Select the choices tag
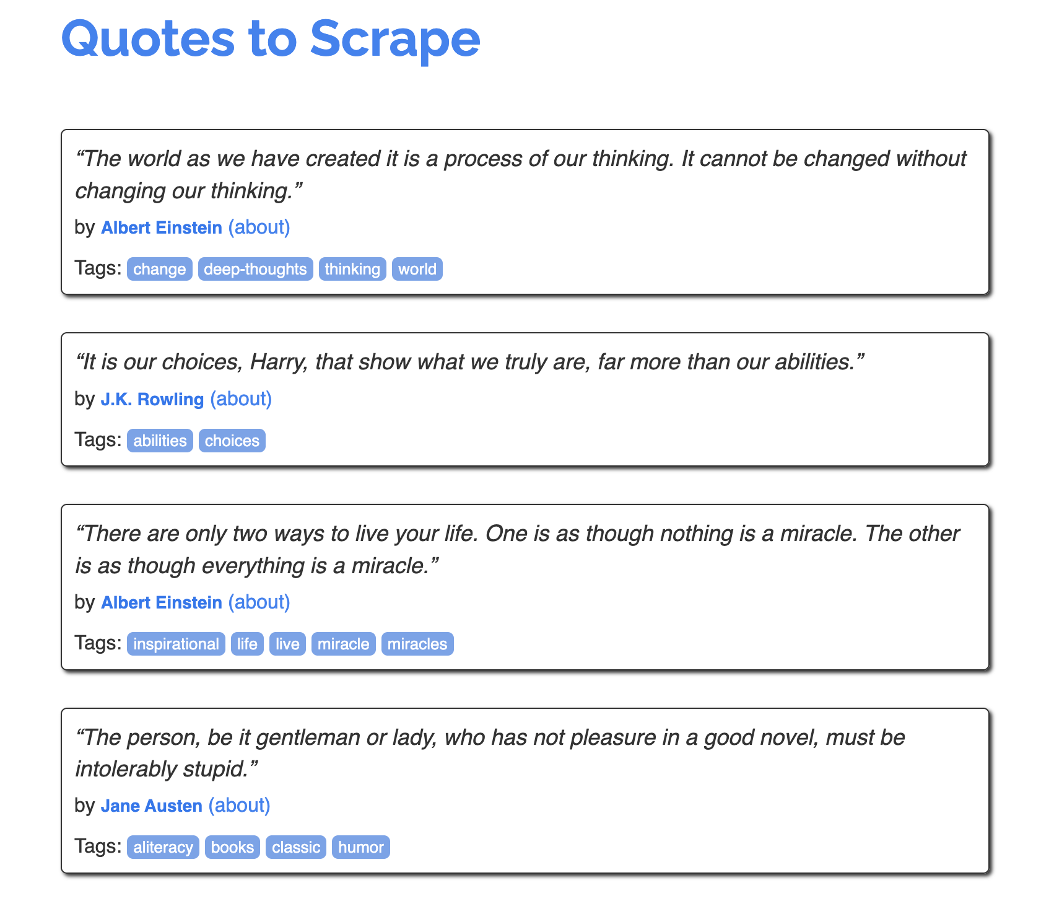Viewport: 1054px width, 901px height. coord(232,441)
